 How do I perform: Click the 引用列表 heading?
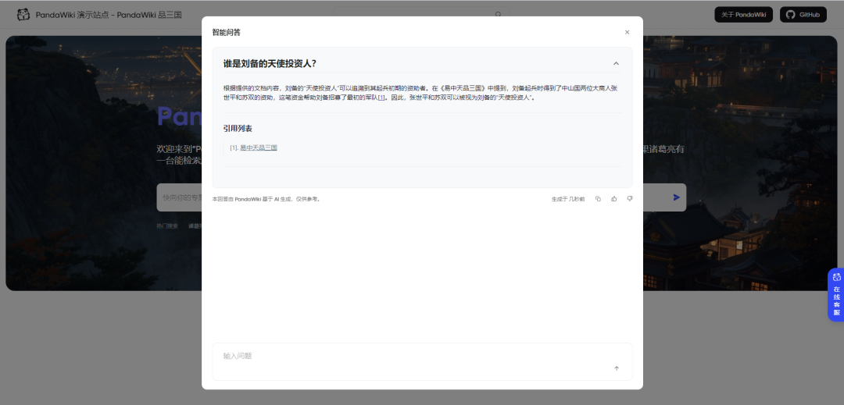click(238, 128)
